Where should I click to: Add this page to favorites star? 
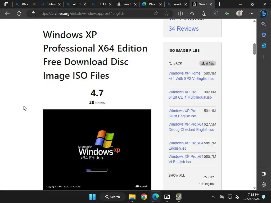(x=166, y=13)
